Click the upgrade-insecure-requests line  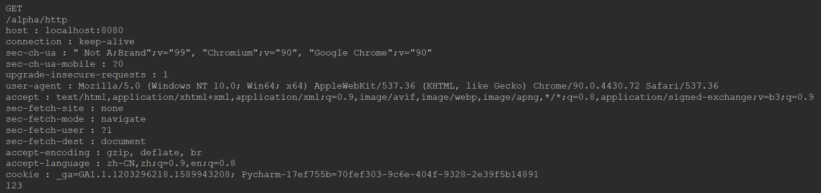point(87,75)
